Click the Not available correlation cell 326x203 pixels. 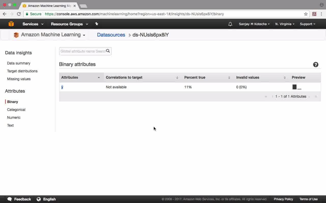point(116,87)
